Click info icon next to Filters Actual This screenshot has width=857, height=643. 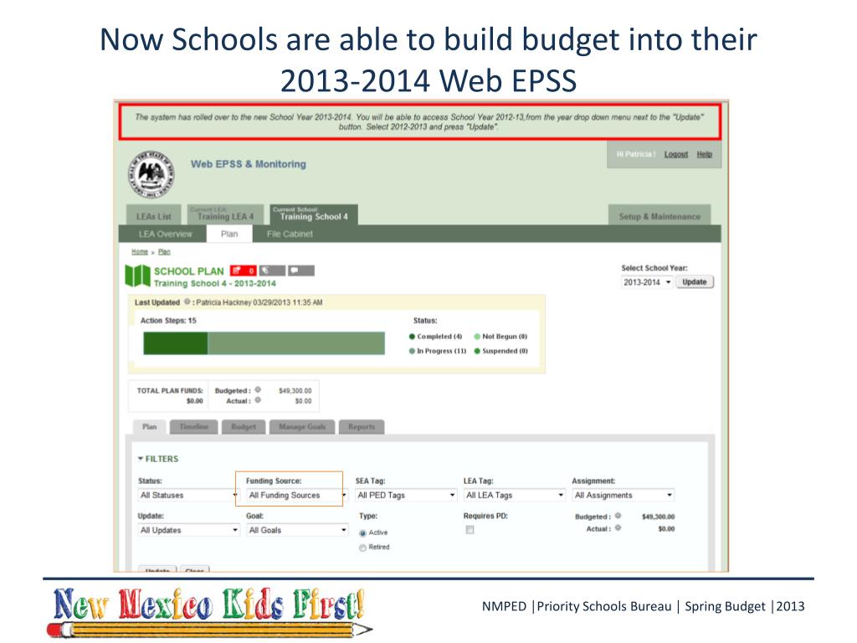(618, 528)
